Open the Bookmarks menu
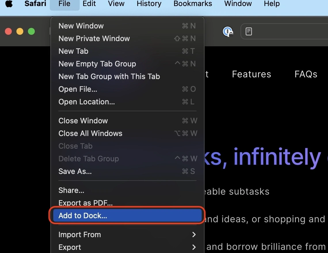The width and height of the screenshot is (328, 253). (x=193, y=4)
